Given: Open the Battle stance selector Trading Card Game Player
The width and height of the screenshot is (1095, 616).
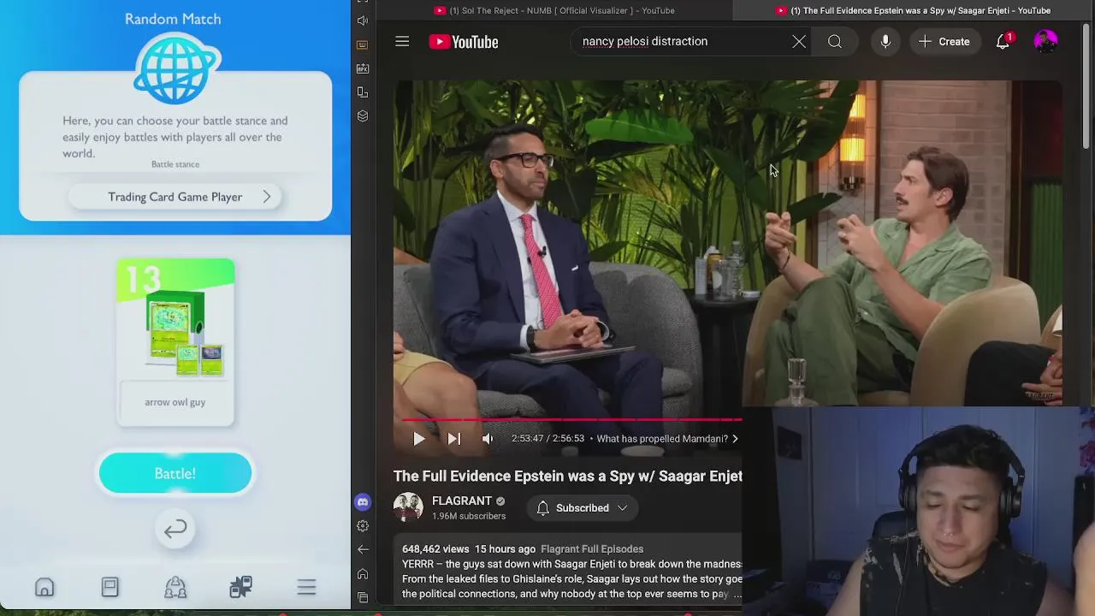Looking at the screenshot, I should pos(175,197).
